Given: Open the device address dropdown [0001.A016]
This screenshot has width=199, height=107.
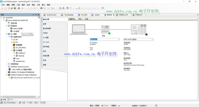Looking at the screenshot, I should (138, 39).
